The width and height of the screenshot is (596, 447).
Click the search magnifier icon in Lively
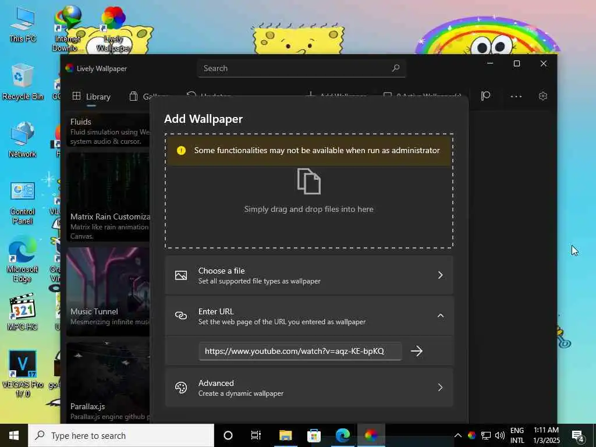pyautogui.click(x=396, y=68)
